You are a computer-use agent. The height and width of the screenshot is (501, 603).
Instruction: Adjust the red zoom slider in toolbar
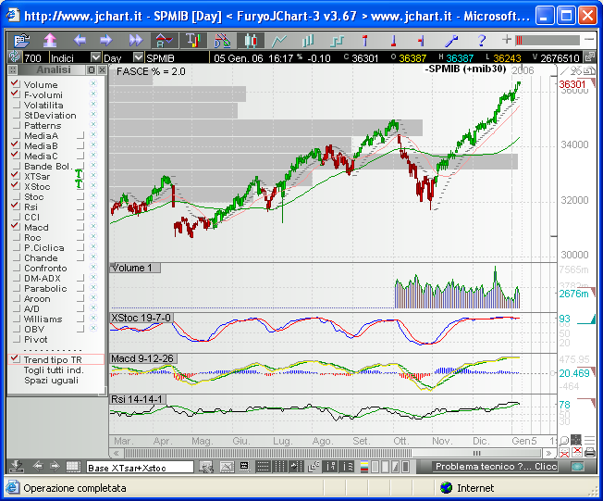pos(548,40)
